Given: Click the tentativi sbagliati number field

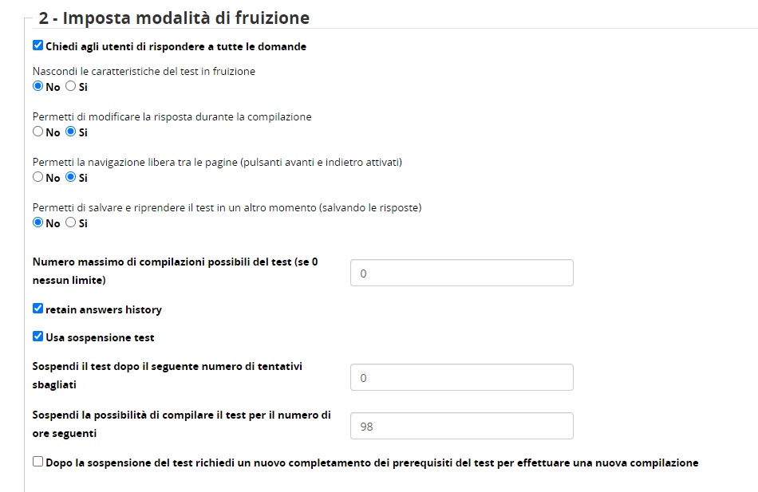Looking at the screenshot, I should 461,377.
